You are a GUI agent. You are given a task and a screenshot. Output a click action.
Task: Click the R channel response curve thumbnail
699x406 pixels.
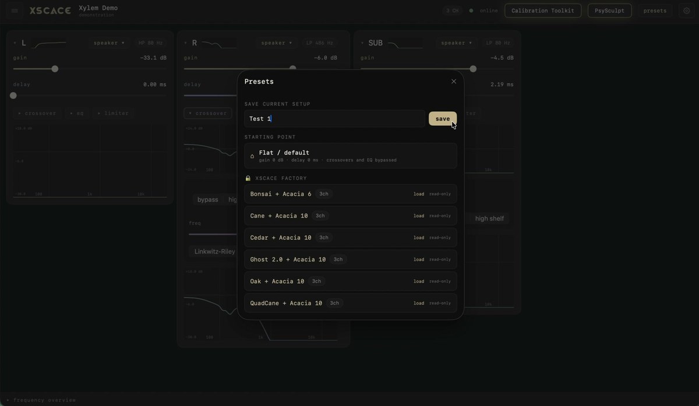pos(220,44)
